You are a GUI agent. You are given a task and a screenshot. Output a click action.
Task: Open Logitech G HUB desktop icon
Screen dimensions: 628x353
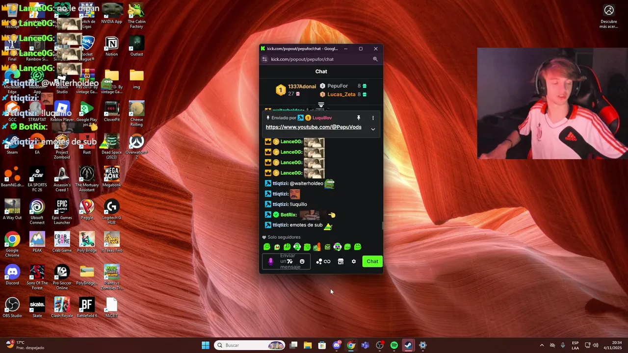pos(111,212)
